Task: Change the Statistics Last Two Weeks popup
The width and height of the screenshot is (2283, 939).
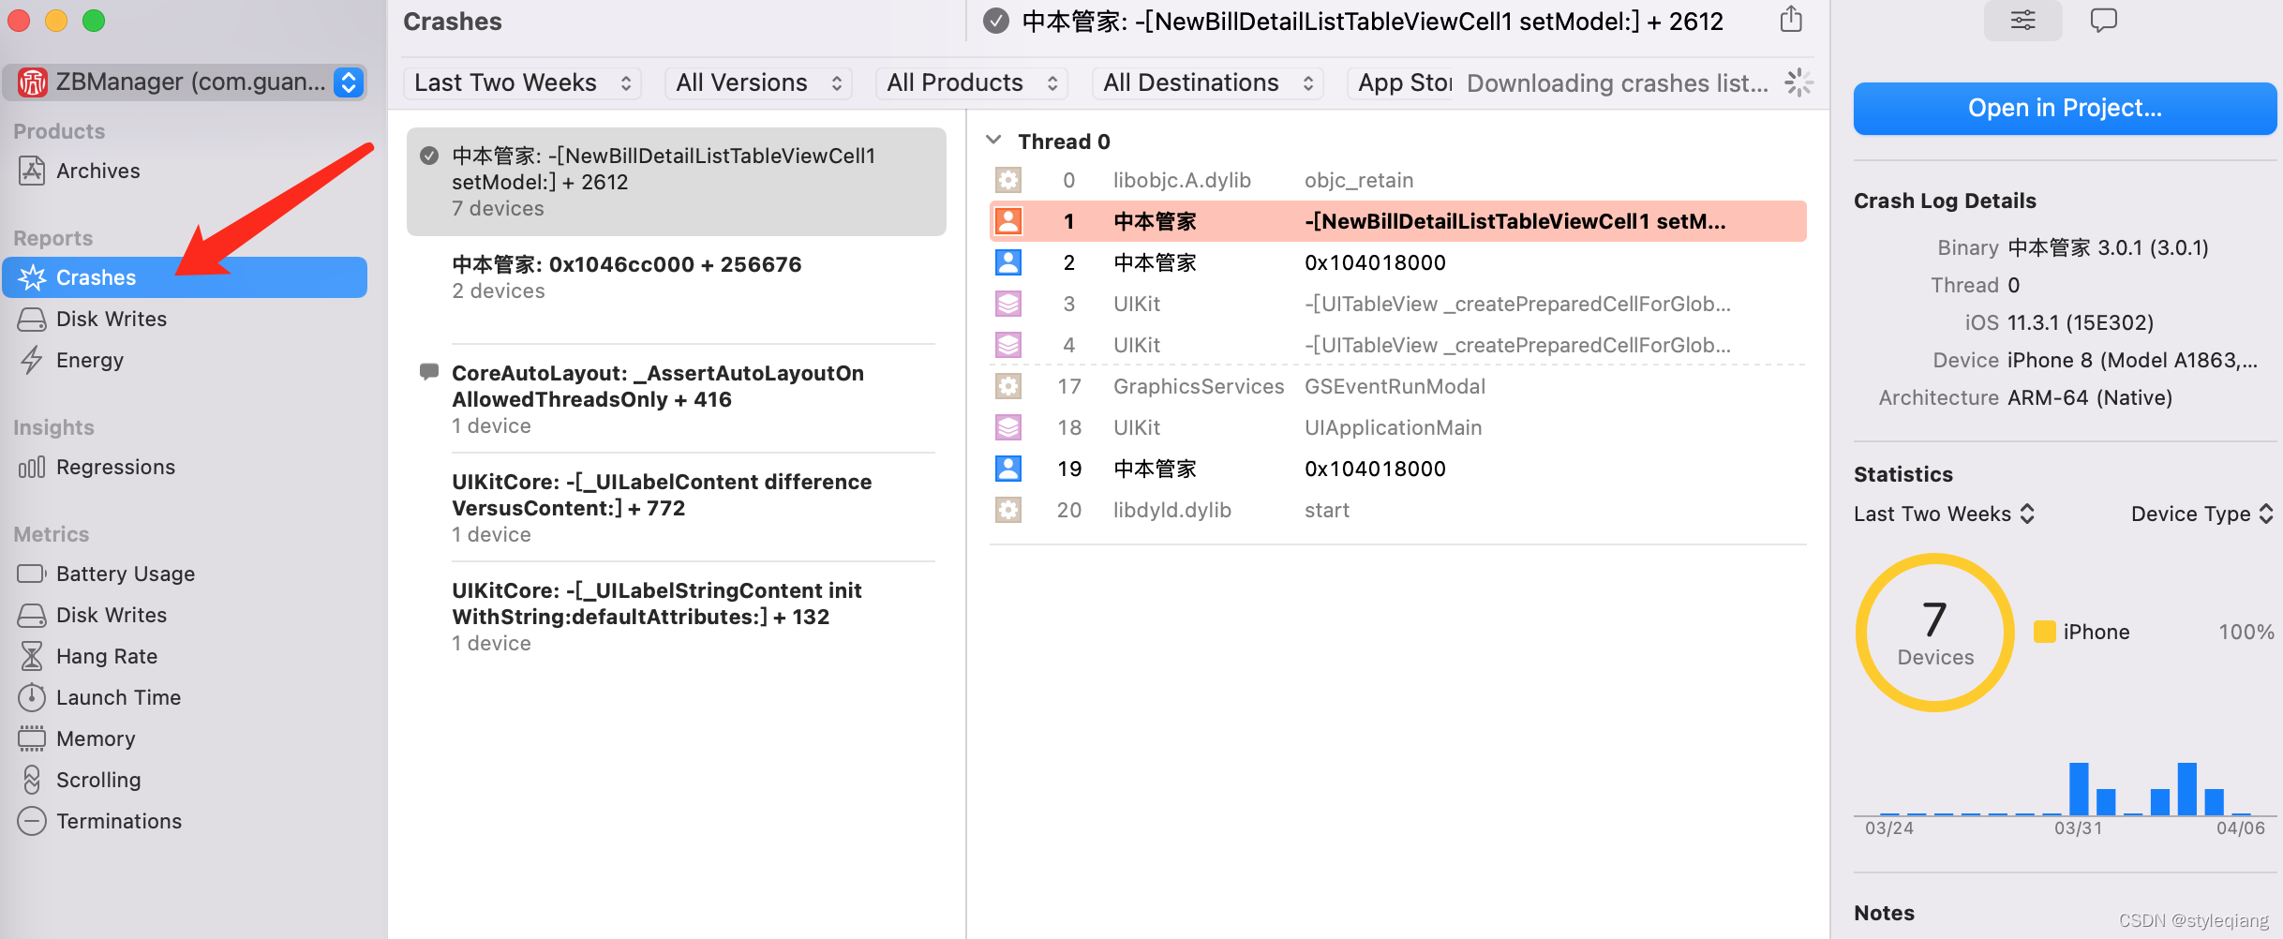Action: (x=1944, y=514)
